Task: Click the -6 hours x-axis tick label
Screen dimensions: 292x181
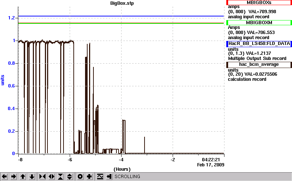Action: pyautogui.click(x=70, y=160)
